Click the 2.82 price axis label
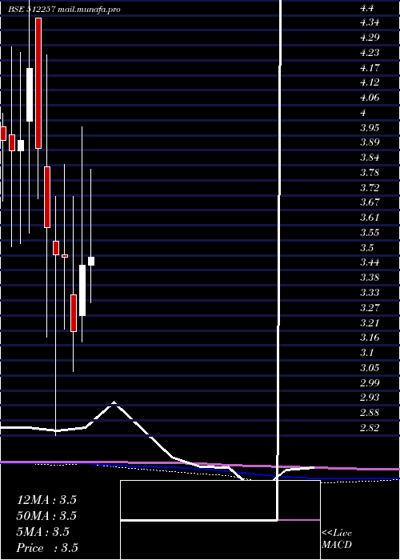 [370, 428]
